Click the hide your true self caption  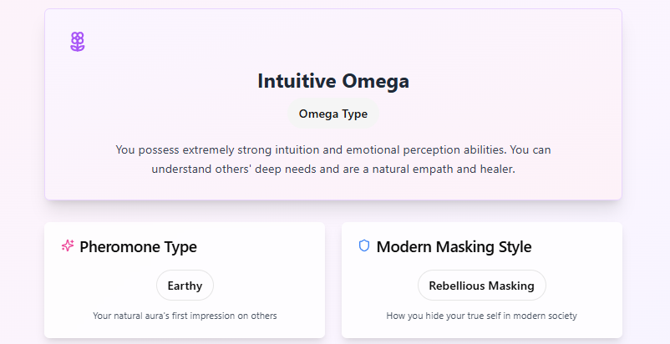coord(481,316)
